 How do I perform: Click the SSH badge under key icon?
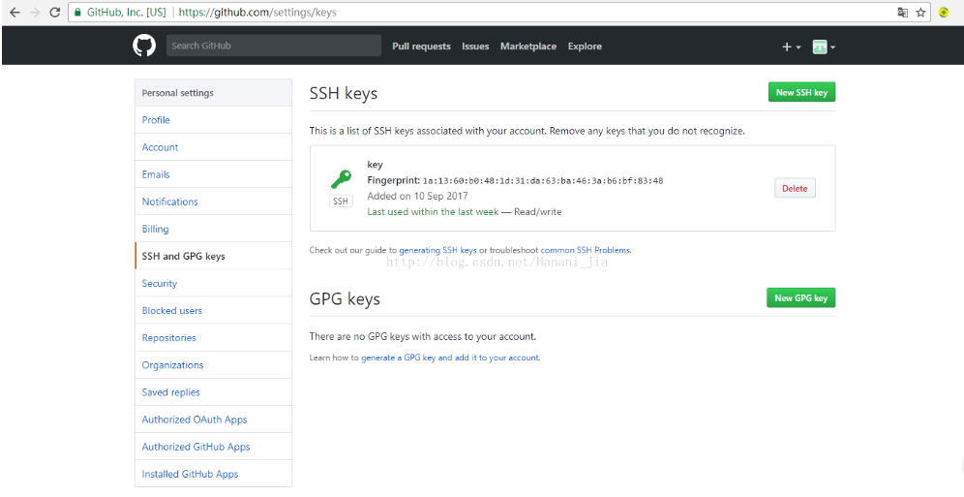tap(341, 202)
